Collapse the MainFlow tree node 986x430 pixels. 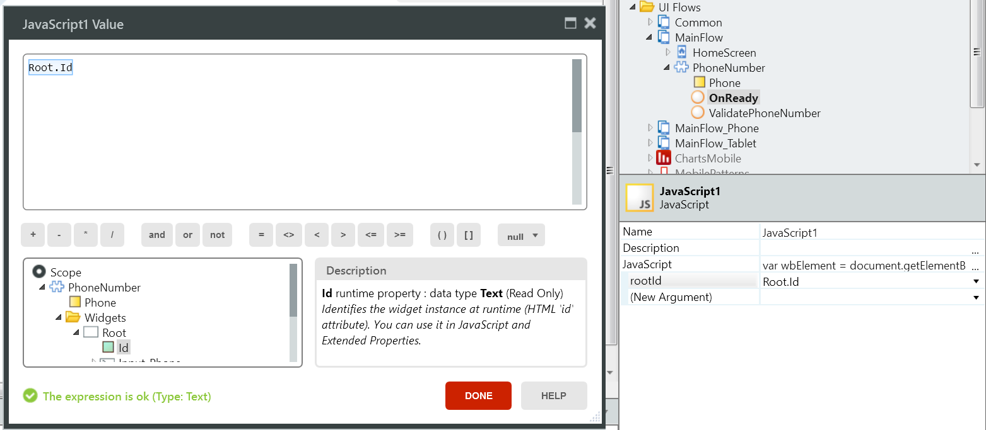[x=649, y=37]
